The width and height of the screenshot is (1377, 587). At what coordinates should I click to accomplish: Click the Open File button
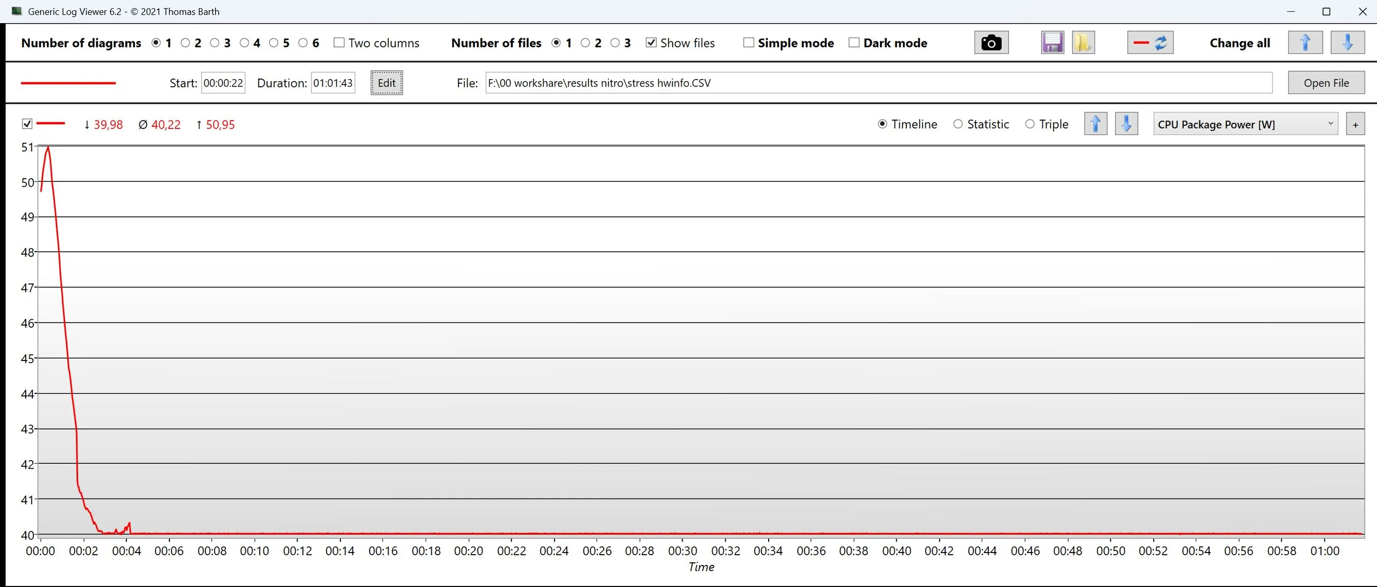[1326, 83]
